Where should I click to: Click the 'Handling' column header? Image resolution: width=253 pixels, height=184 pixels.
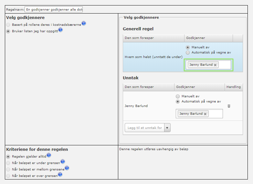[234, 87]
